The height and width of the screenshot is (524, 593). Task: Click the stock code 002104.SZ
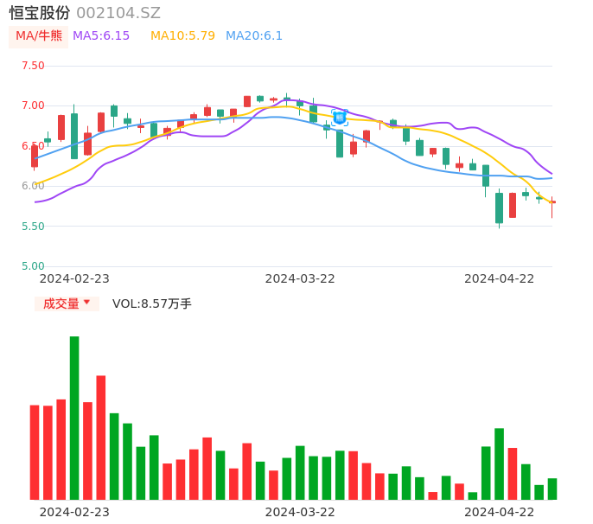coord(118,13)
